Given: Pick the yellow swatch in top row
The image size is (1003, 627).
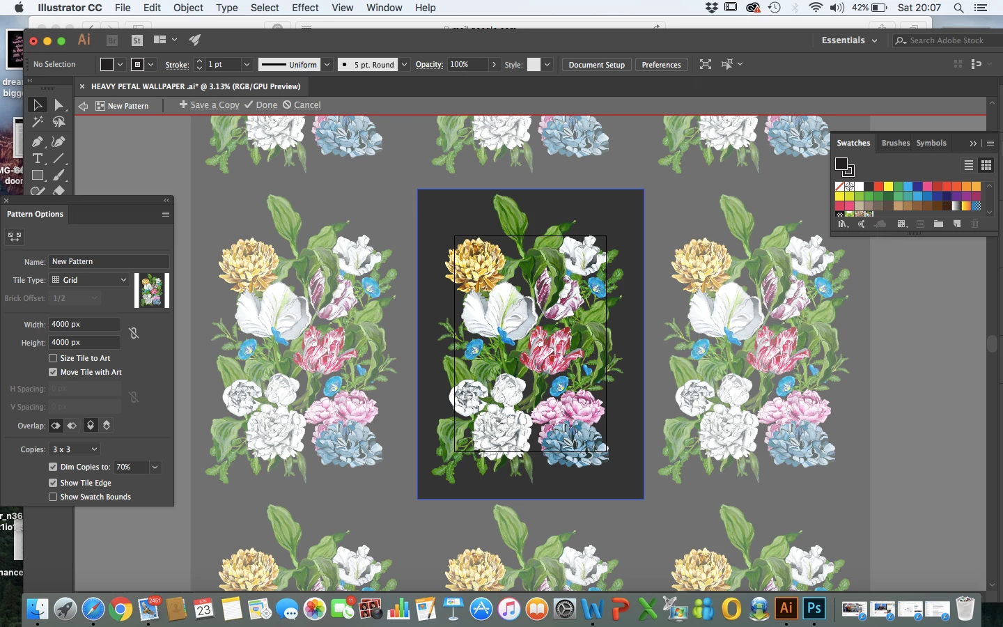Looking at the screenshot, I should 889,187.
